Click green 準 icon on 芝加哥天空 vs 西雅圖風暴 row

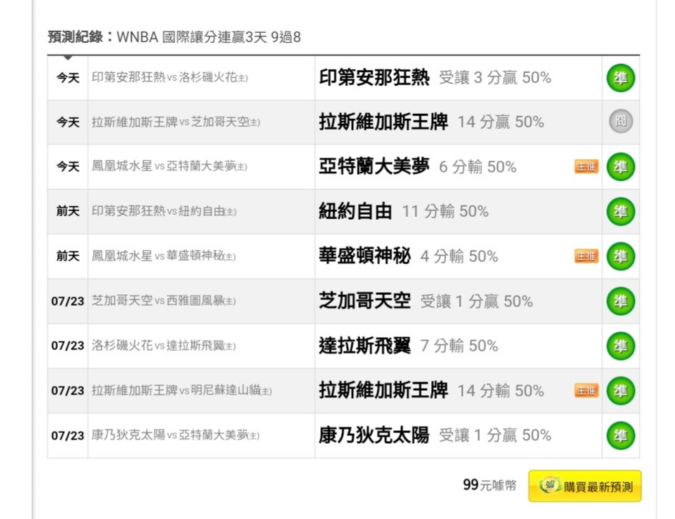[621, 301]
